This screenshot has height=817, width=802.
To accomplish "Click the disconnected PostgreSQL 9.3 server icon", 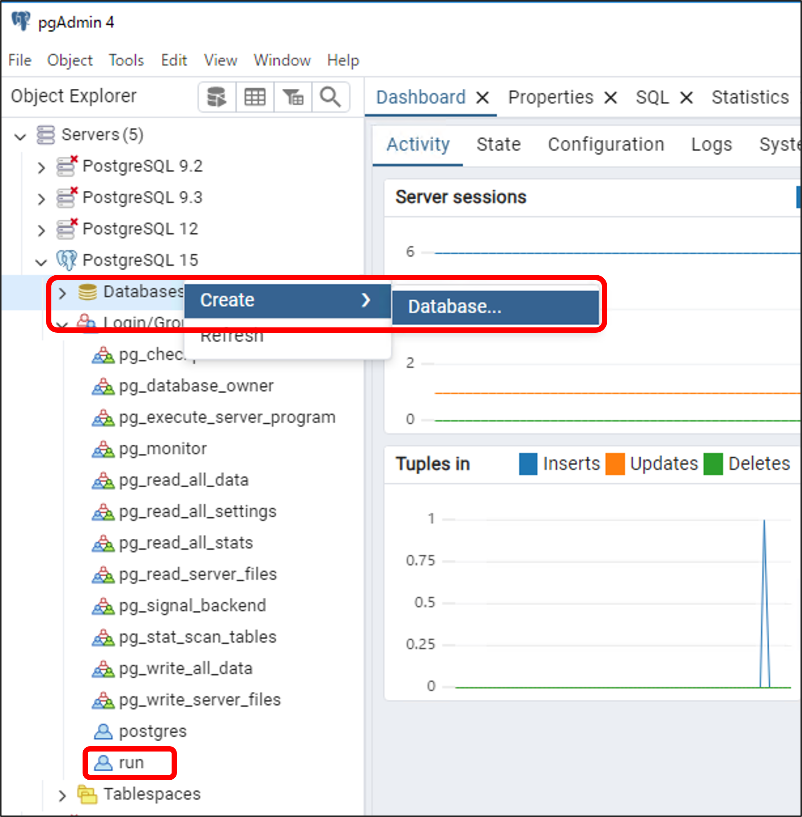I will click(67, 197).
